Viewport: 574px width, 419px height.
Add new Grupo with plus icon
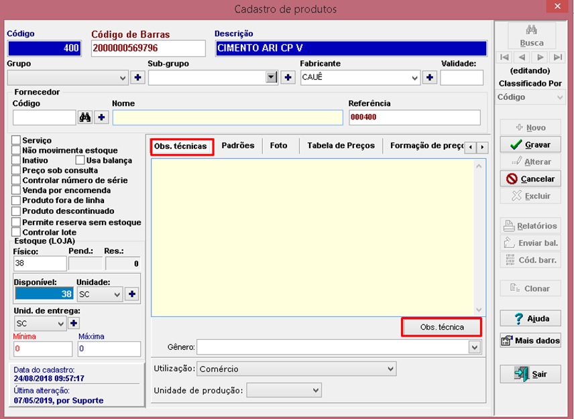[x=138, y=78]
